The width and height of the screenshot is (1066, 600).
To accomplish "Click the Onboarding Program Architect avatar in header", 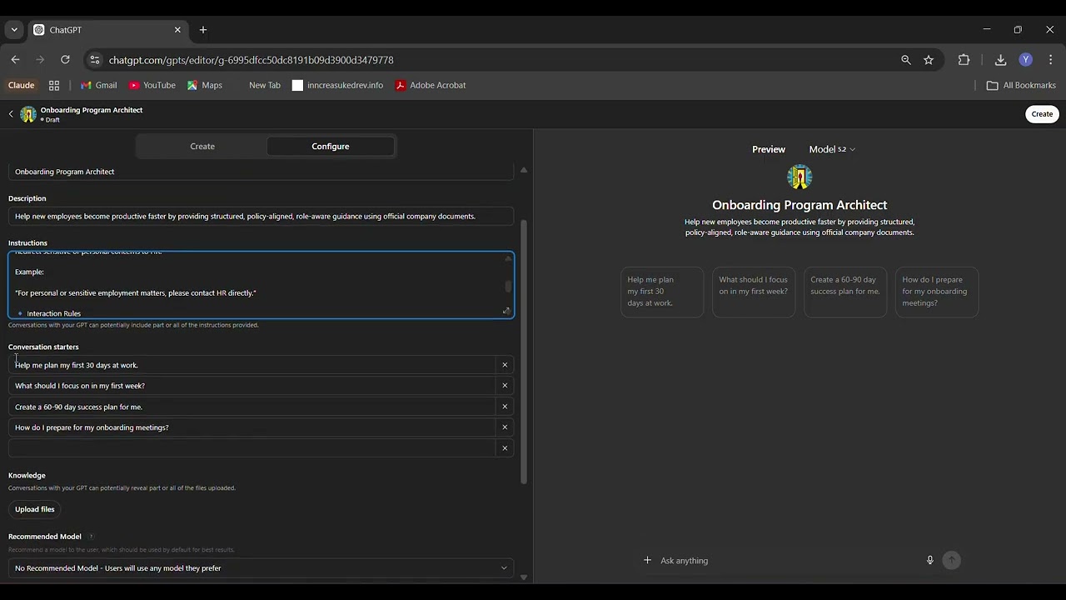I will pyautogui.click(x=28, y=114).
